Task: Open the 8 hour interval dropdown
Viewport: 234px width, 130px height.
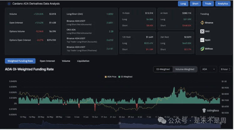Action: [226, 69]
